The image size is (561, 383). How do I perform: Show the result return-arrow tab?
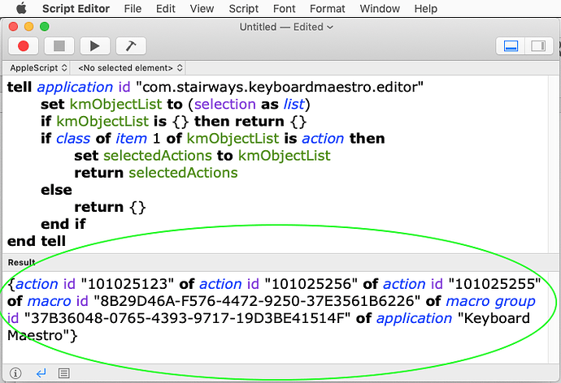(41, 373)
